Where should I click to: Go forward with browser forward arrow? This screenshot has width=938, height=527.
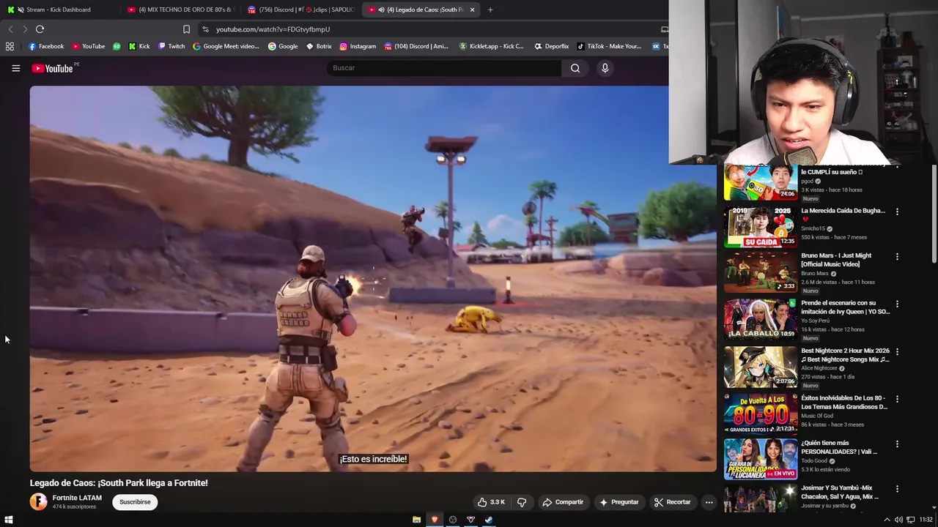point(24,29)
